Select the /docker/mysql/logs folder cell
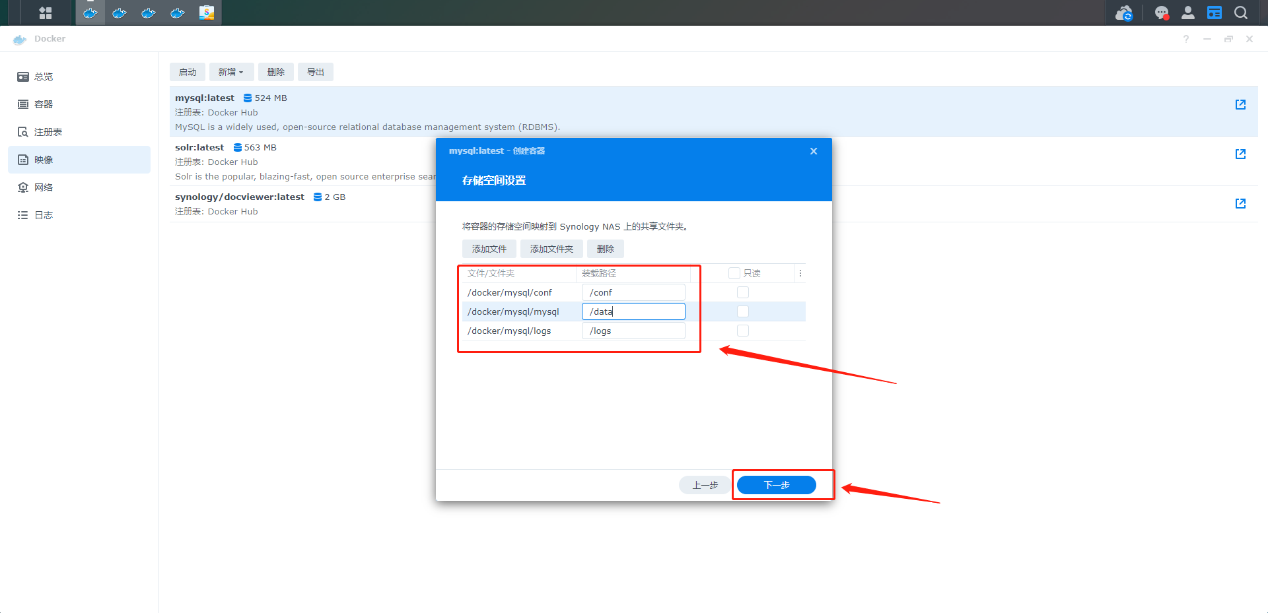The height and width of the screenshot is (613, 1268). coord(519,331)
